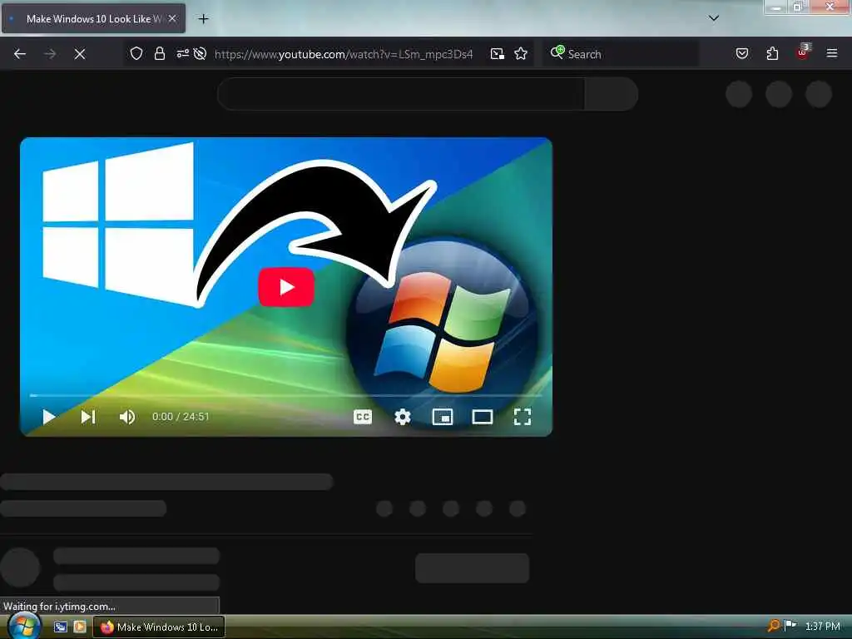Open the video settings gear
This screenshot has width=852, height=639.
click(x=403, y=417)
